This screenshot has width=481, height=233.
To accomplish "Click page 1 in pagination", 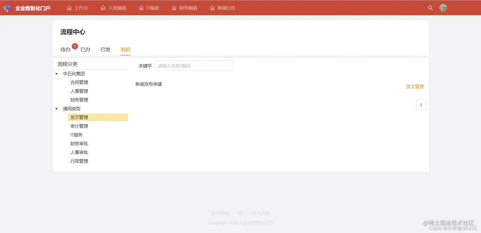I will tap(421, 105).
